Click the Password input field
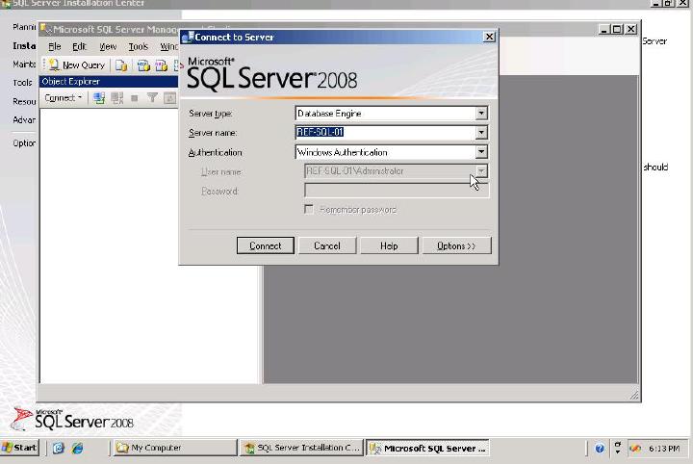The height and width of the screenshot is (464, 693). point(397,191)
